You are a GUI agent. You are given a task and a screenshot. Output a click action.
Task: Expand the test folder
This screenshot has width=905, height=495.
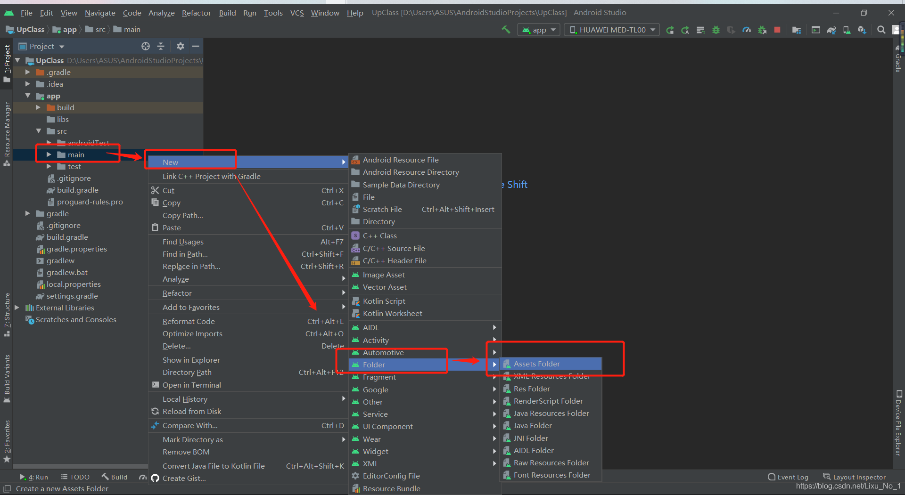(49, 166)
